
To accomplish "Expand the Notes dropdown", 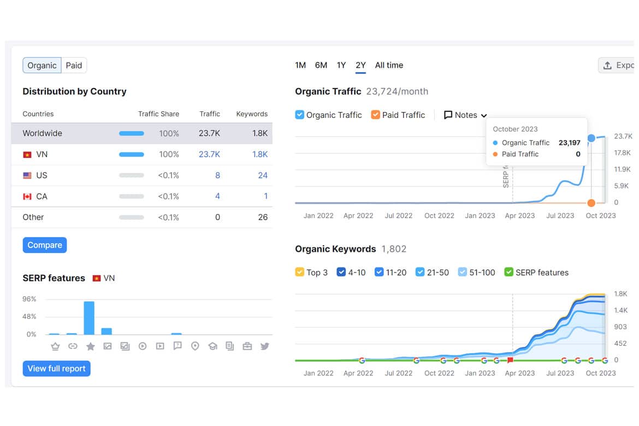I will [x=465, y=115].
